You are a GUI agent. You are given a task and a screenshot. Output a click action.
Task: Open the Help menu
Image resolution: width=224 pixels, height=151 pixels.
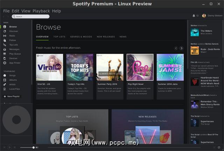pyautogui.click(x=56, y=11)
